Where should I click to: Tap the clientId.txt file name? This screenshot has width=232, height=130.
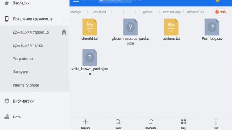click(x=90, y=39)
